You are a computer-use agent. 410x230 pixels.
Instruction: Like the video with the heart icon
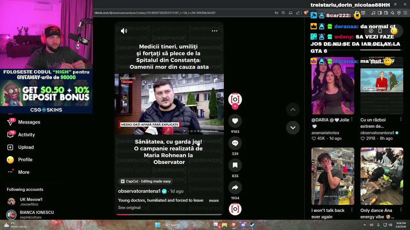235,121
